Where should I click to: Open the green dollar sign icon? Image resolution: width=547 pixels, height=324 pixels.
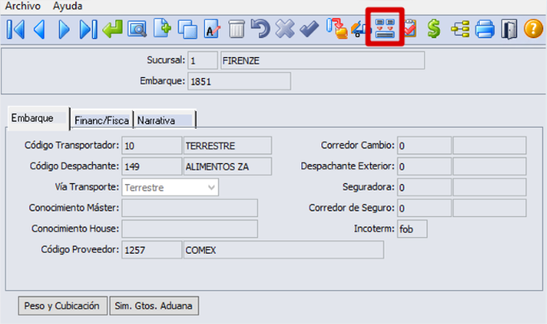click(x=433, y=28)
